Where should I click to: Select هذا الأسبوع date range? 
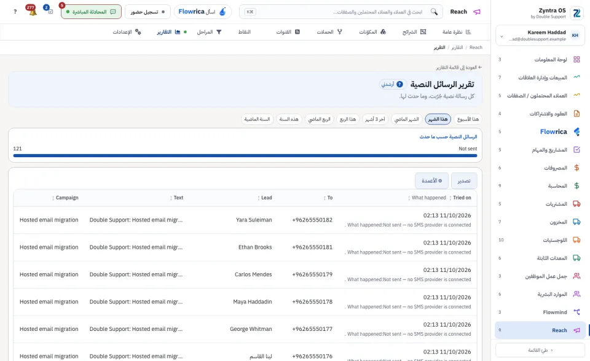pos(468,119)
